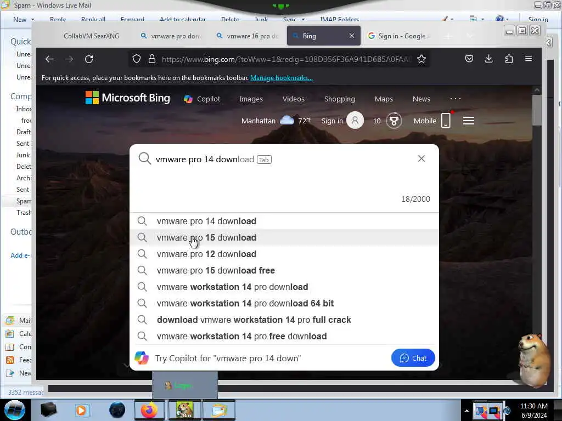Select suggestion vmware pro 15 download
Viewport: 562px width, 421px height.
tap(284, 238)
